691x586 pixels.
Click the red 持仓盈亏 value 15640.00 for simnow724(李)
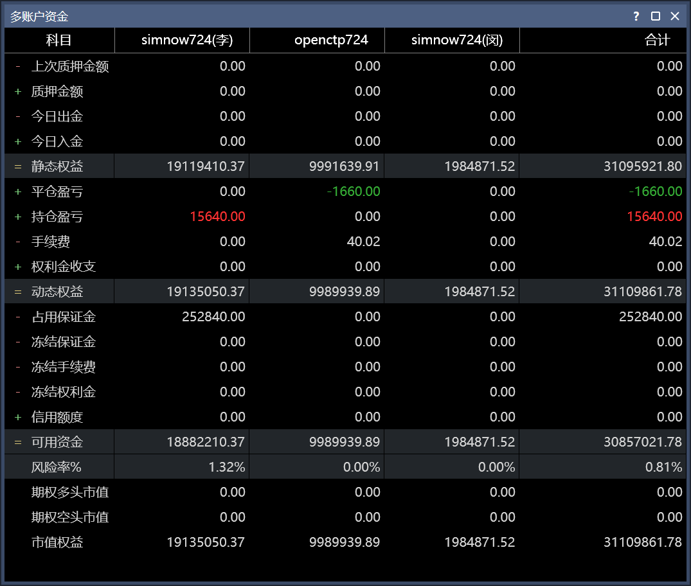pyautogui.click(x=217, y=217)
